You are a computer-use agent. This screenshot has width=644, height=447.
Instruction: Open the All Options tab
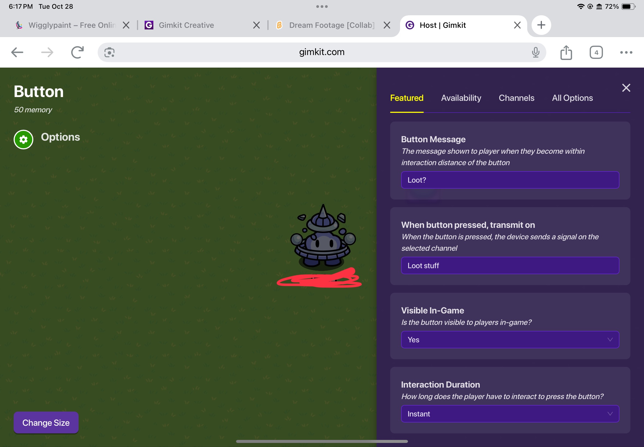point(572,98)
